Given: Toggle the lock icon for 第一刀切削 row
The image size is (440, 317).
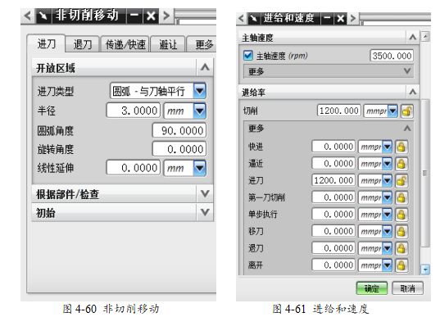Looking at the screenshot, I should [x=401, y=197].
